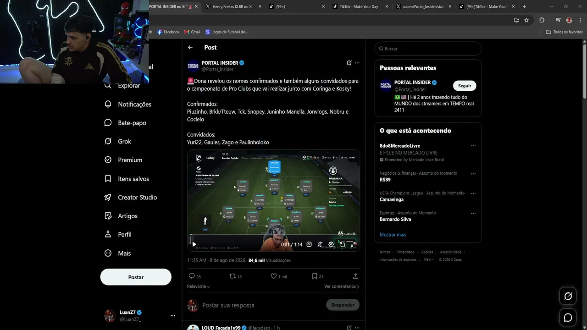Open Todos os favoritos folder
This screenshot has width=587, height=330.
pos(565,32)
